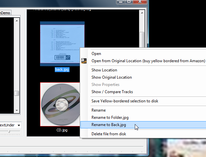Select Open from Original Location entry

(x=143, y=61)
